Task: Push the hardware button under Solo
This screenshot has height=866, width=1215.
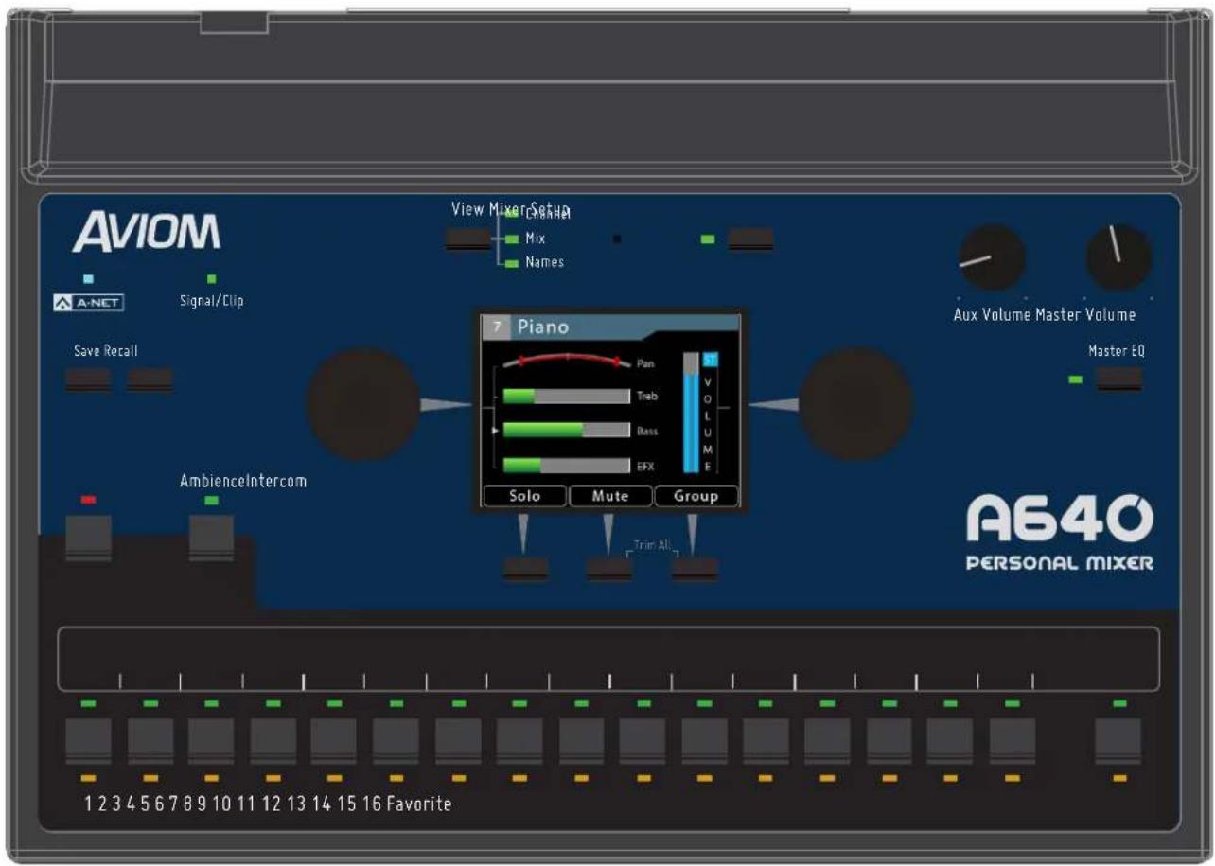Action: click(x=525, y=569)
